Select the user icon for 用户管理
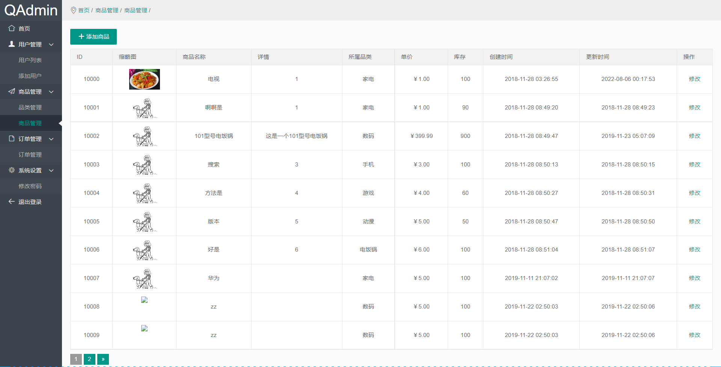721x367 pixels. click(x=12, y=44)
